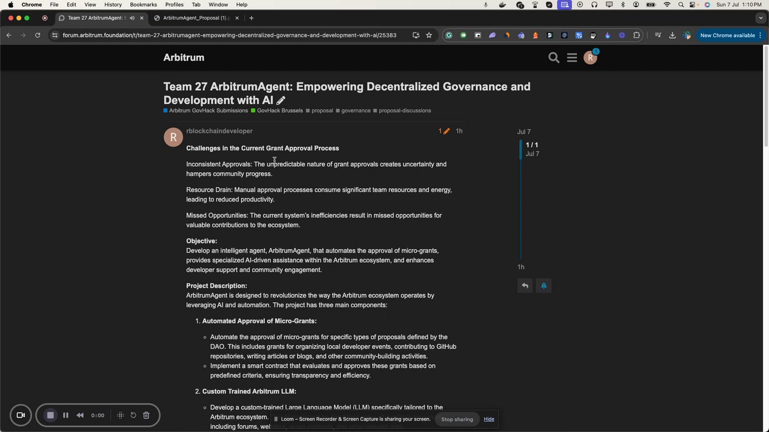Screen dimensions: 769x432
Task: Reply to topic using arrow button
Action: click(525, 286)
